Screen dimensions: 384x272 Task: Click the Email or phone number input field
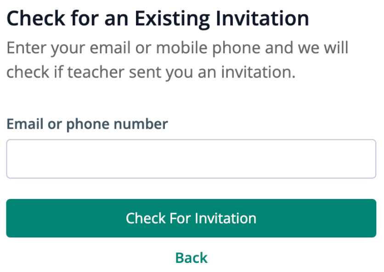[x=191, y=159]
